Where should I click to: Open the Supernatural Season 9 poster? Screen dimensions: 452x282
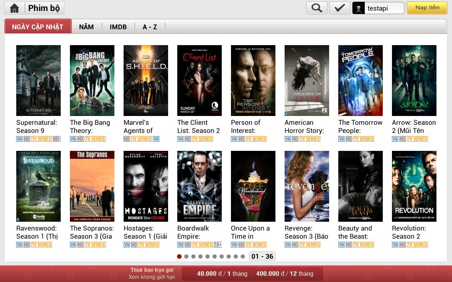click(x=38, y=80)
